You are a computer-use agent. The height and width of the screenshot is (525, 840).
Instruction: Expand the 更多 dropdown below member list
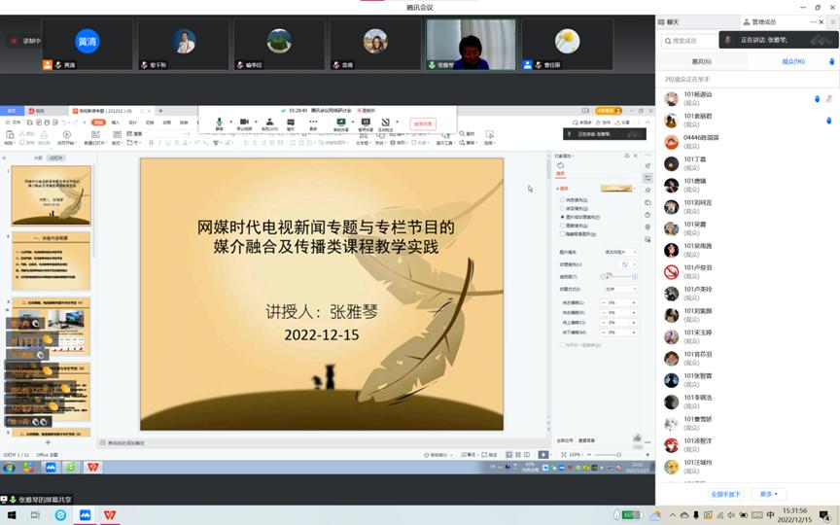[x=770, y=494]
